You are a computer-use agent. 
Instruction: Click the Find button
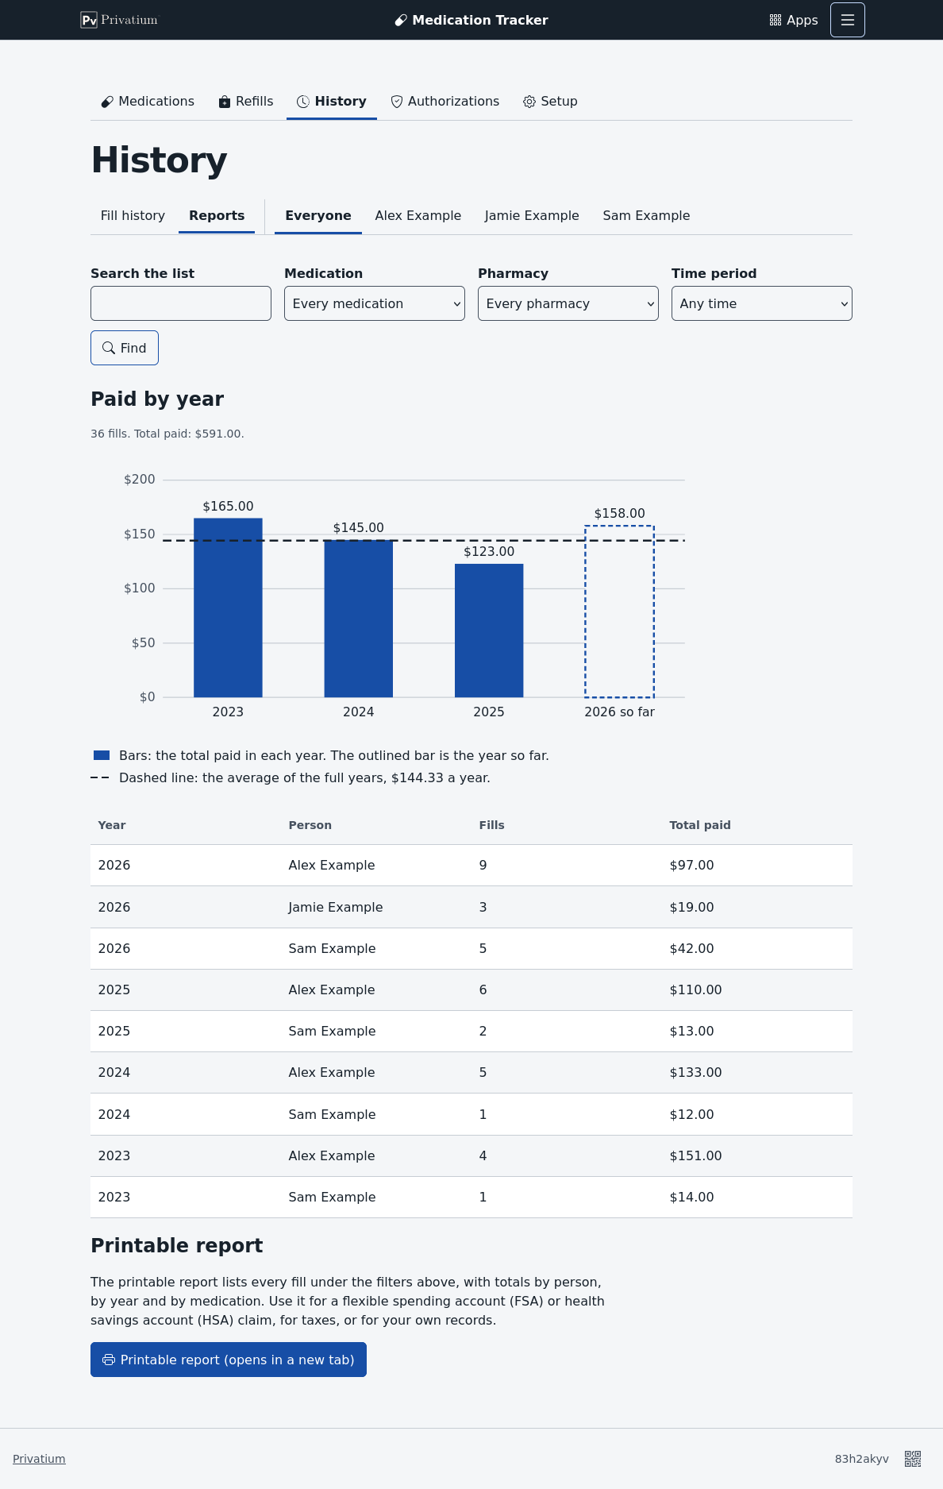coord(125,348)
